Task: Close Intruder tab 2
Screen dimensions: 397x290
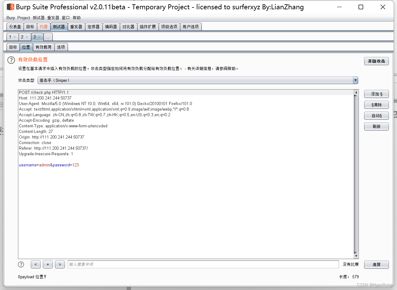Action: coord(27,37)
